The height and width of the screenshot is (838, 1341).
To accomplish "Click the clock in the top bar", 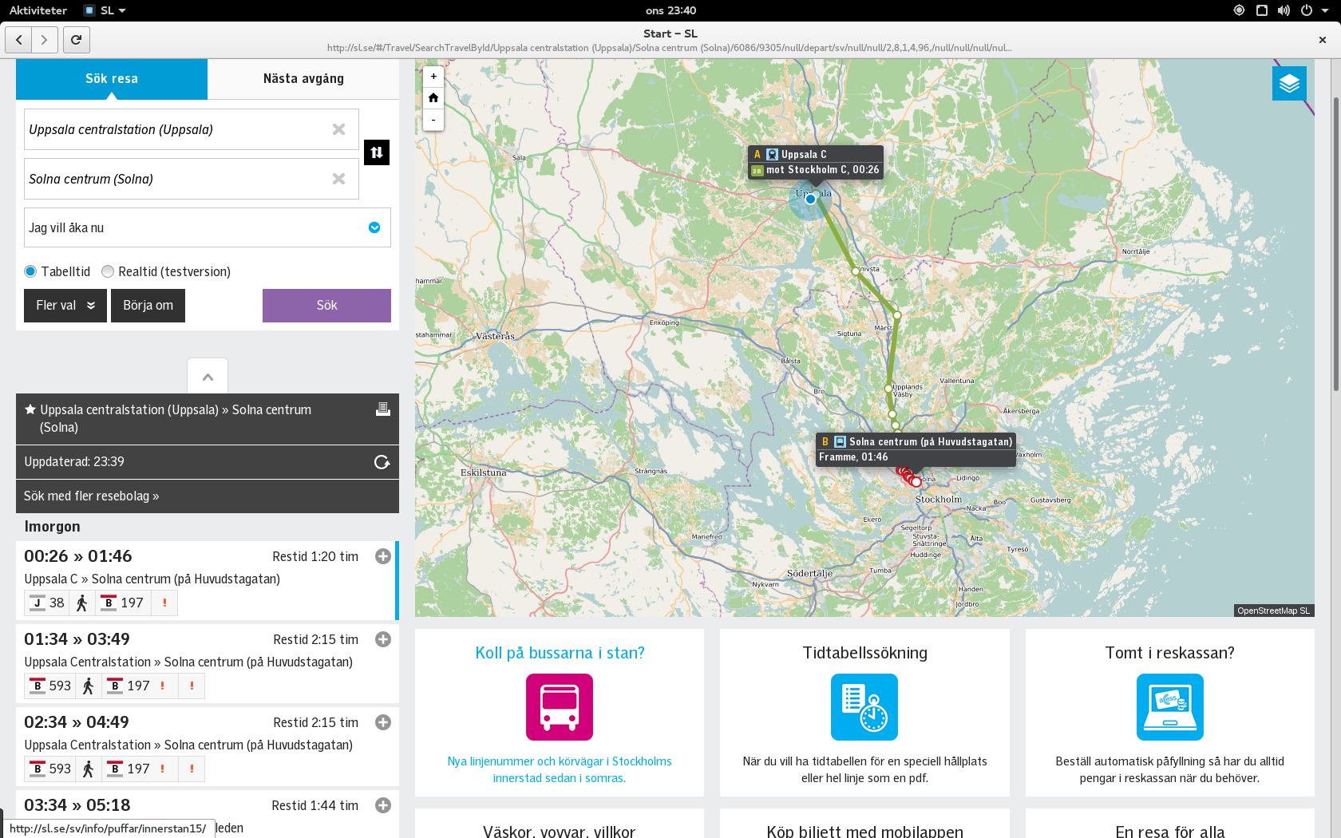I will [670, 10].
